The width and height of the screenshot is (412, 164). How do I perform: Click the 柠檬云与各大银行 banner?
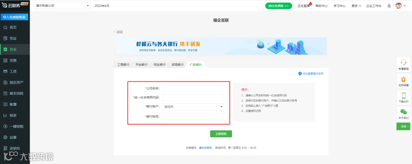[221, 46]
